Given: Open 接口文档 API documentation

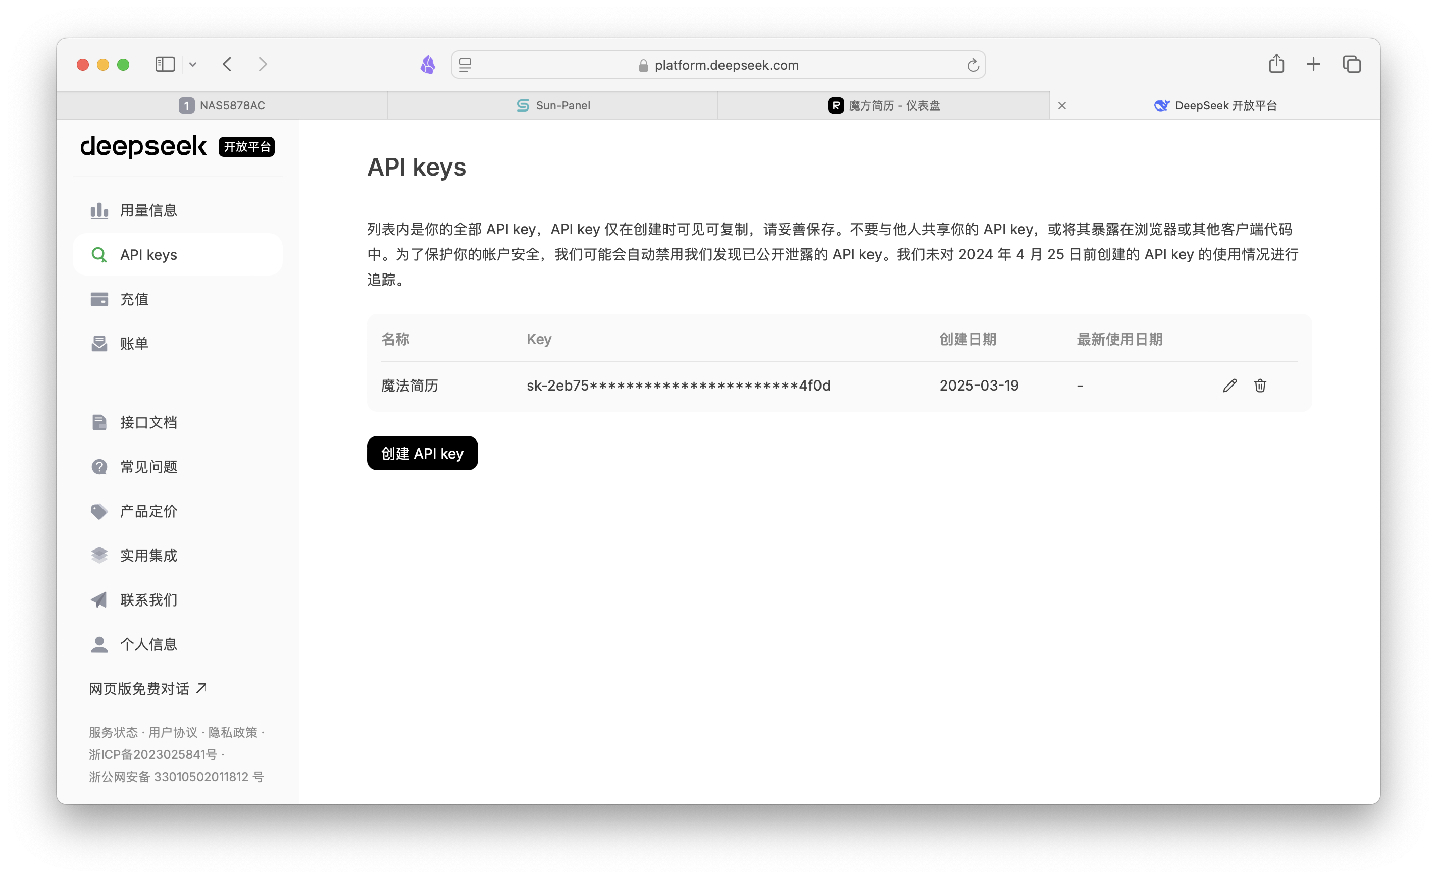Looking at the screenshot, I should (177, 423).
